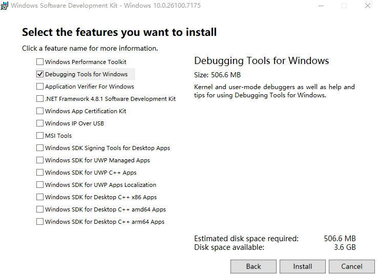Enable the Windows IP Over USB checkbox
The width and height of the screenshot is (379, 276).
click(x=40, y=123)
